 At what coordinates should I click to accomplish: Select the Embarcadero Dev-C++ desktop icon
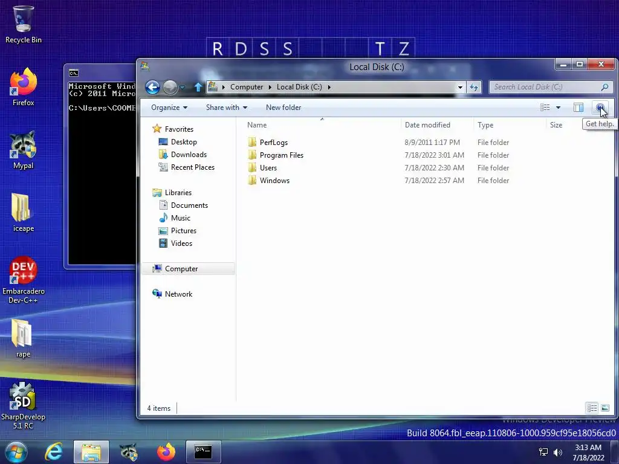pyautogui.click(x=24, y=280)
